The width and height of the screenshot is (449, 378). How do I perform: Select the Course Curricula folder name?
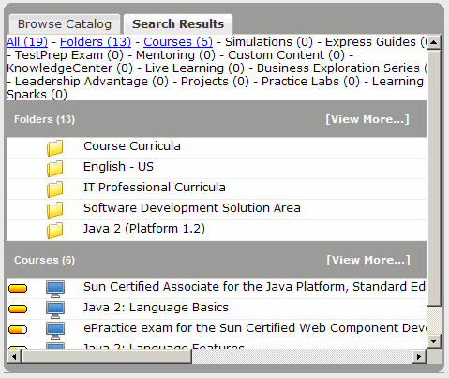(132, 146)
